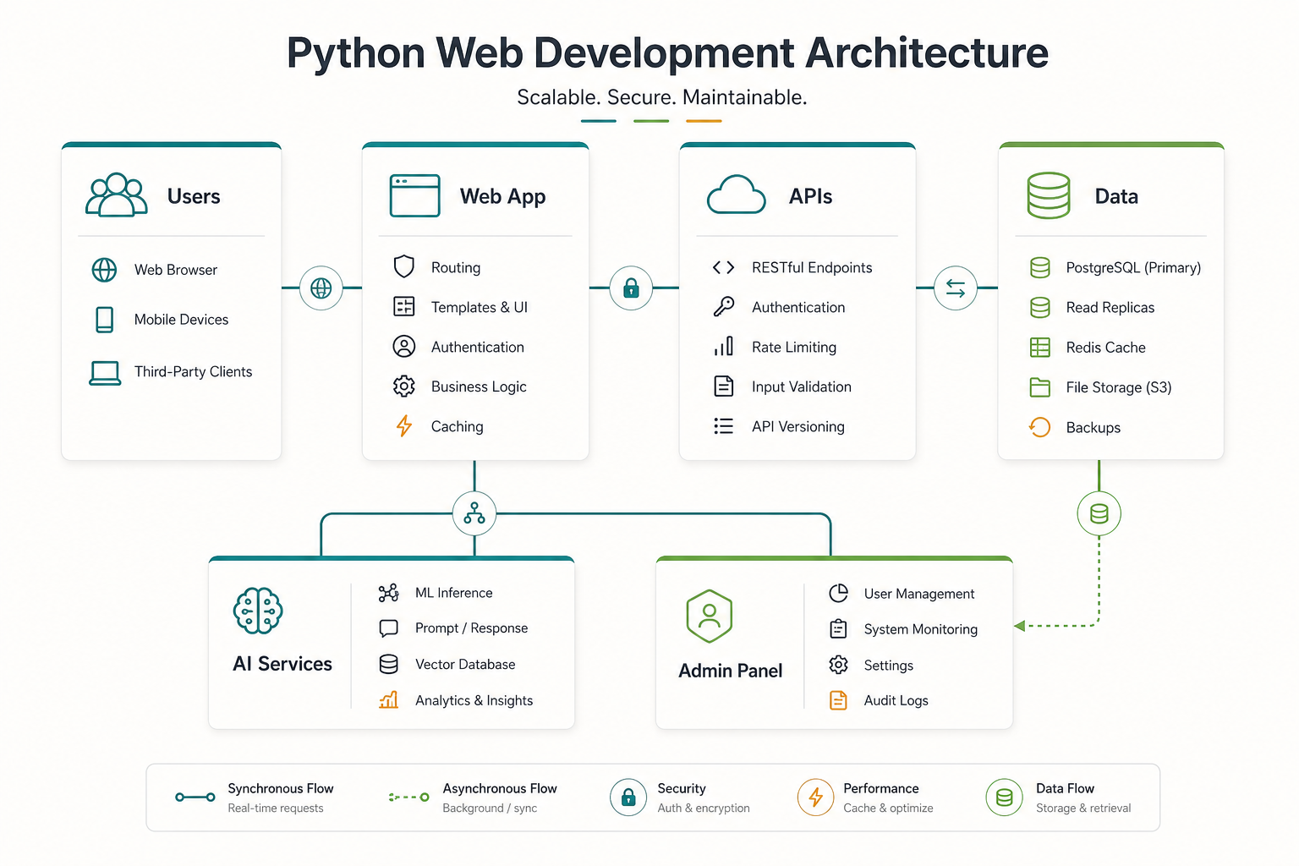The image size is (1299, 866).
Task: Click the Admin Panel label
Action: click(731, 671)
